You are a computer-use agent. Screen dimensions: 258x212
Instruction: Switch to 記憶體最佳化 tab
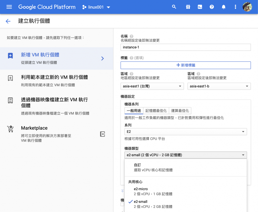(156, 111)
